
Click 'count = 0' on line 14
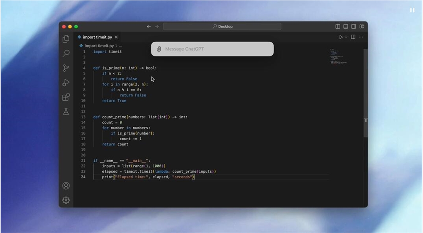click(112, 122)
